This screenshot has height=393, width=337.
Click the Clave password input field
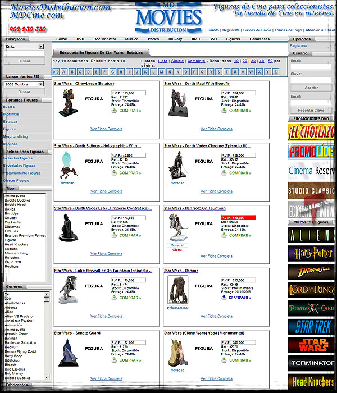coord(311,80)
